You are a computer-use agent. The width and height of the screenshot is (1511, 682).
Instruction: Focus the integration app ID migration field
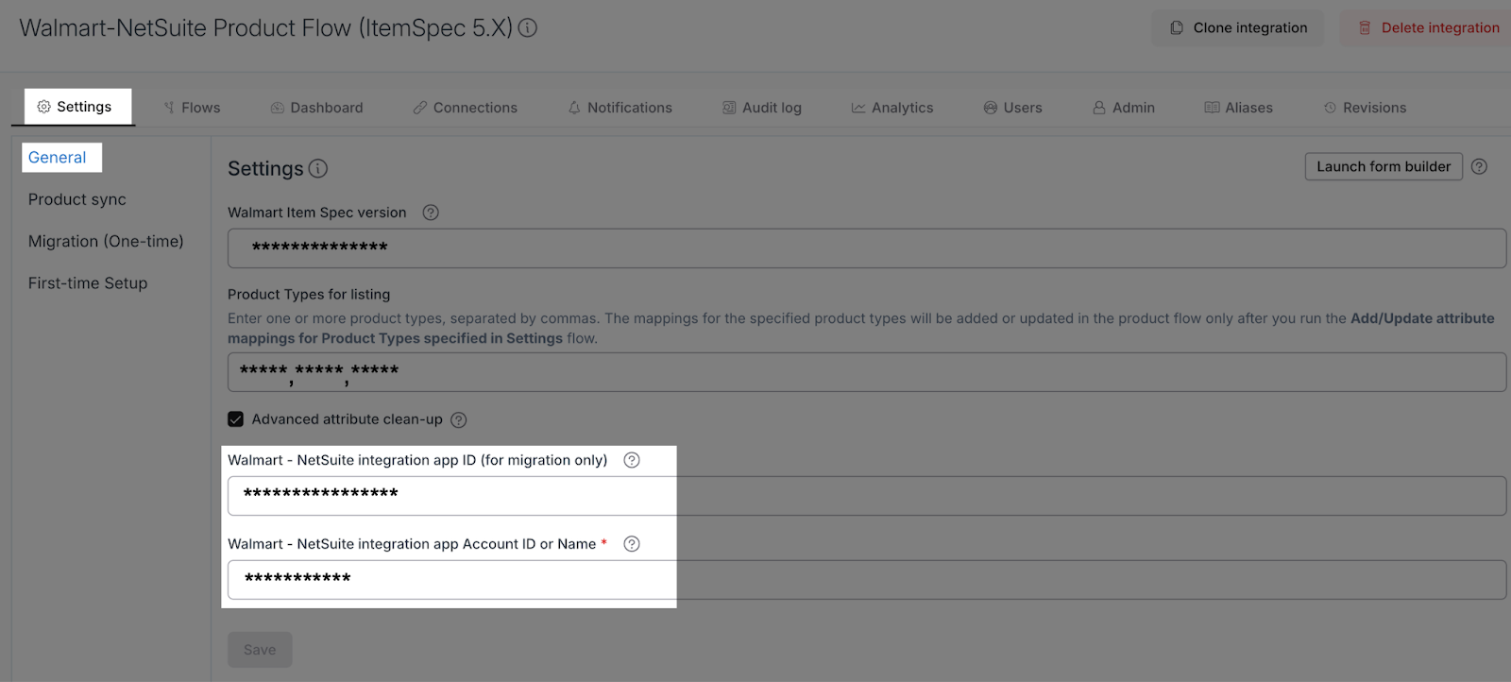pos(867,496)
